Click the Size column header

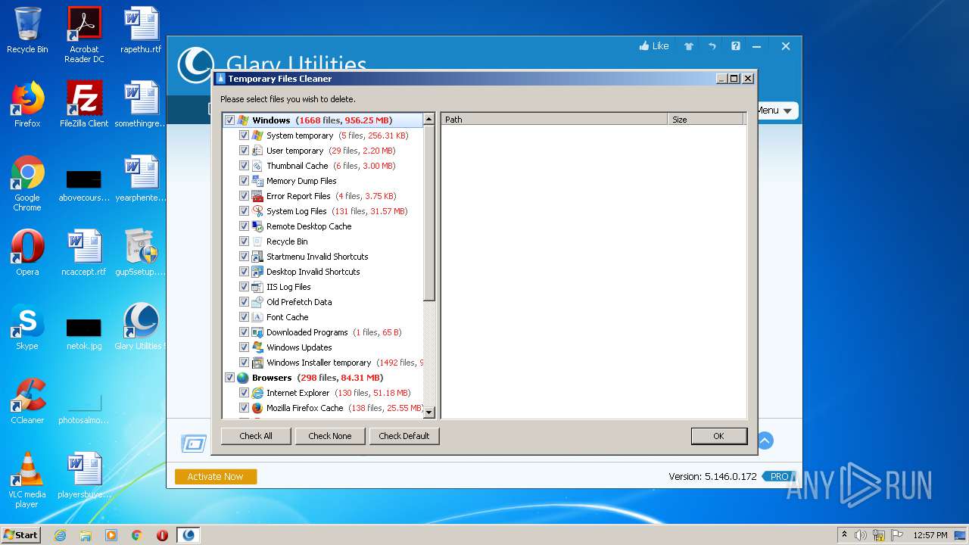coord(706,120)
